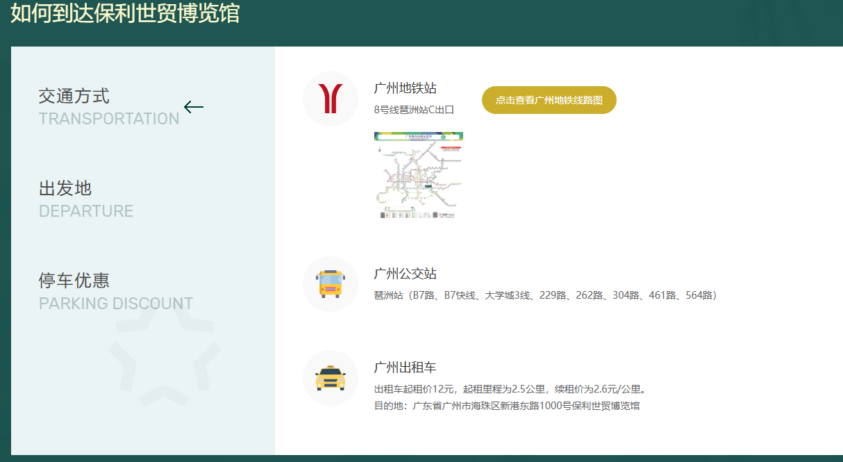843x462 pixels.
Task: Switch to the 出发地 tab
Action: point(65,188)
